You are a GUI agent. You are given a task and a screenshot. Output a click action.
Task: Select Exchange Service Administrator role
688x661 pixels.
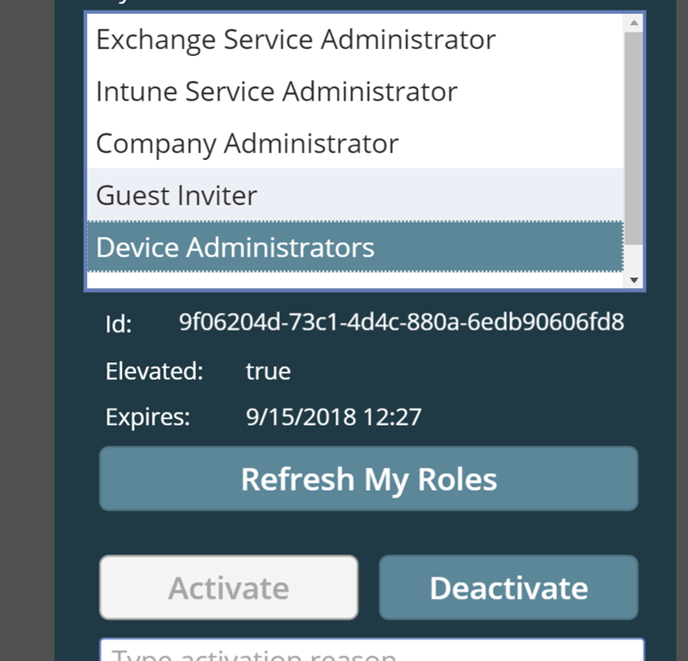[355, 39]
